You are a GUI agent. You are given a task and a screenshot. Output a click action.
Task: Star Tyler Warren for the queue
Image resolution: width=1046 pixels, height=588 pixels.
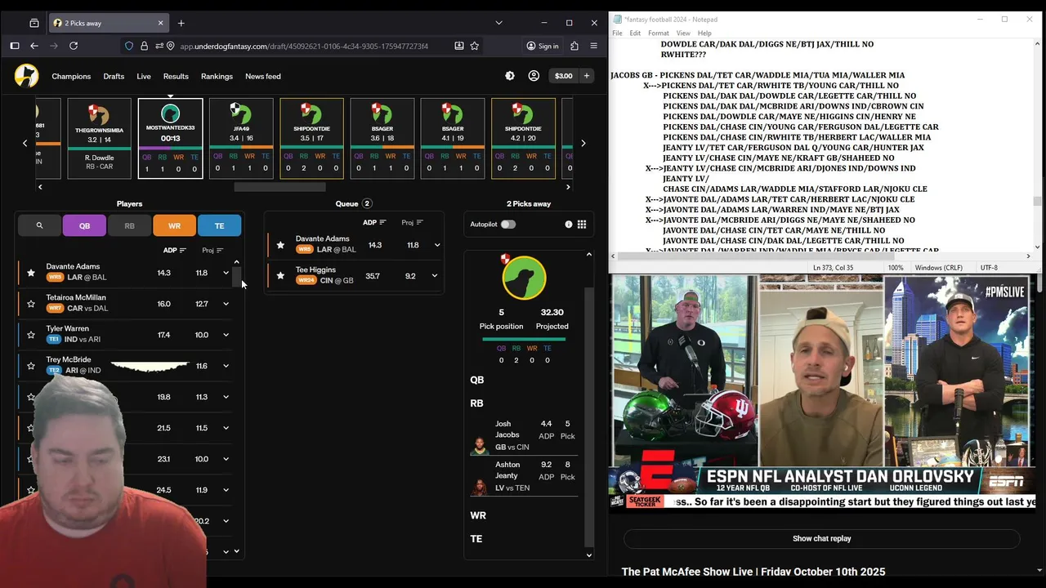[x=31, y=335]
